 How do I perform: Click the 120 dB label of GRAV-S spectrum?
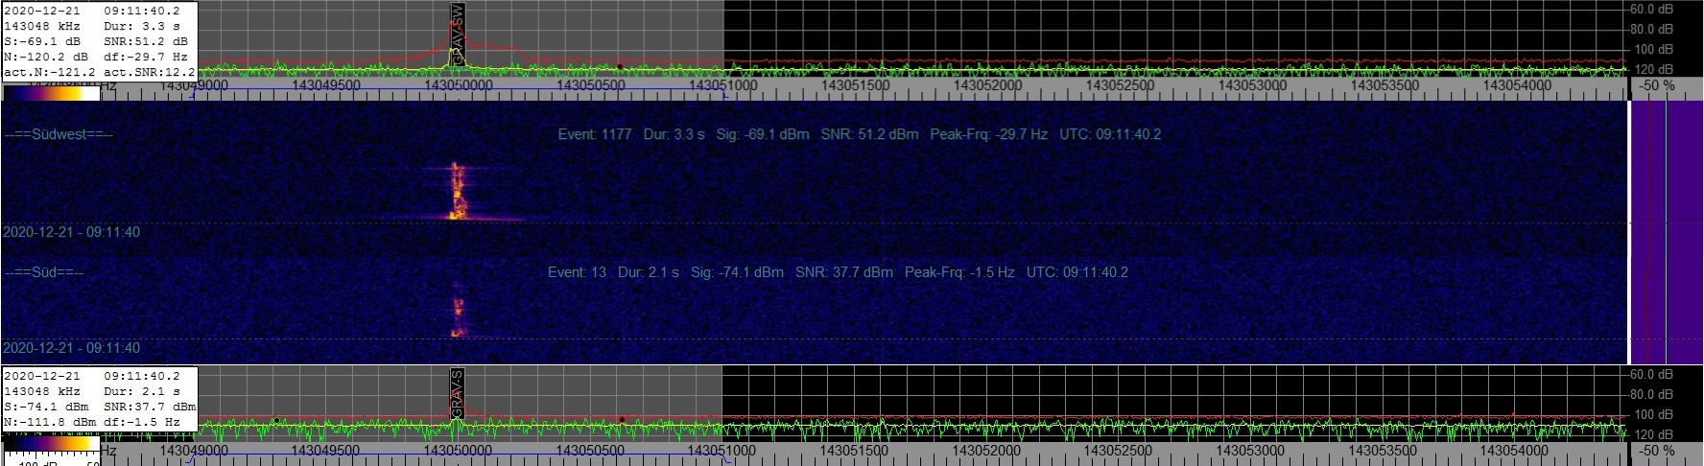[1654, 435]
